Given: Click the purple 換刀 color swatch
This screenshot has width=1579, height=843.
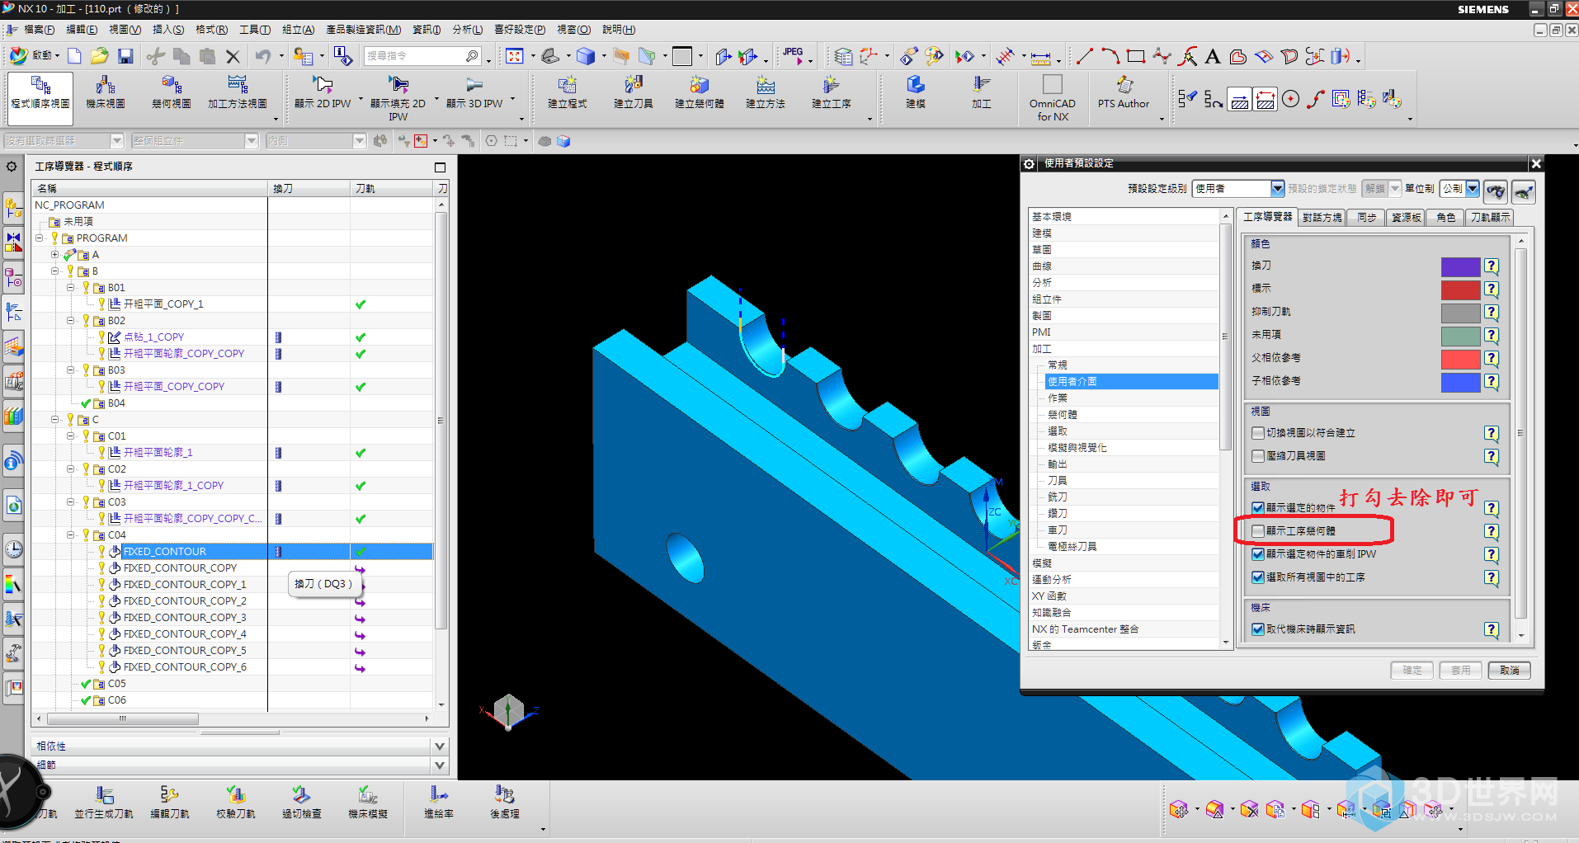Looking at the screenshot, I should pos(1459,266).
